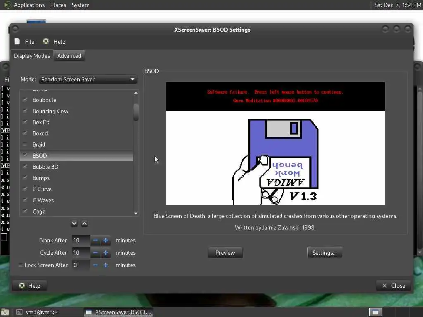Select Bouboule in the saver list

tap(44, 100)
